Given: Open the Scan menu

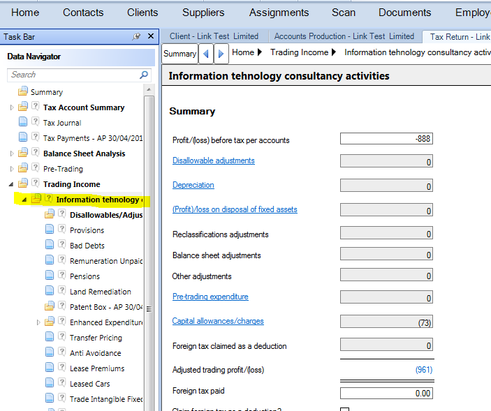Looking at the screenshot, I should coord(344,13).
